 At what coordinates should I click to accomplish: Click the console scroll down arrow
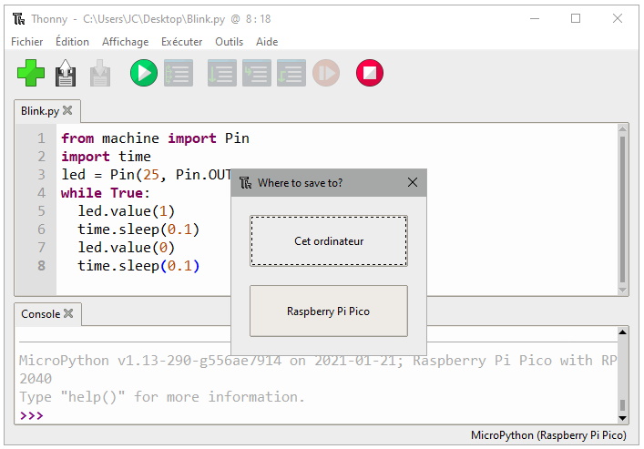coord(623,419)
